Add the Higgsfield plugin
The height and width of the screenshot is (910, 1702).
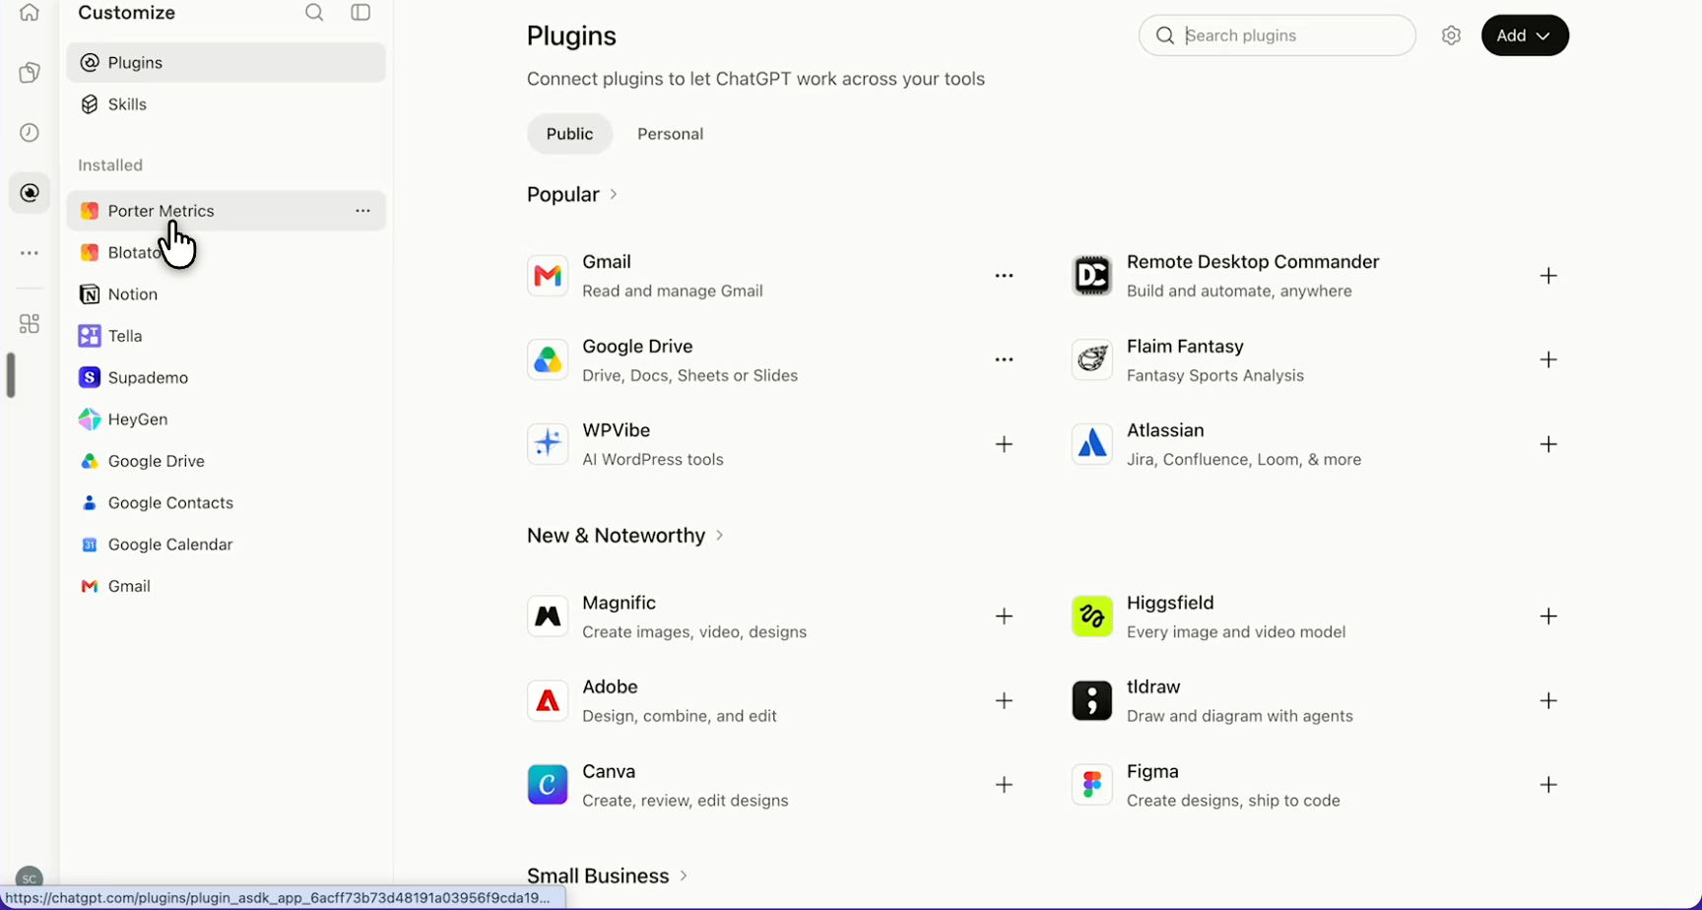pos(1548,617)
